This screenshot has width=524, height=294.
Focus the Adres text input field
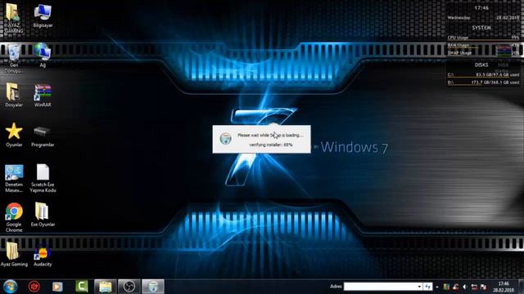[380, 287]
